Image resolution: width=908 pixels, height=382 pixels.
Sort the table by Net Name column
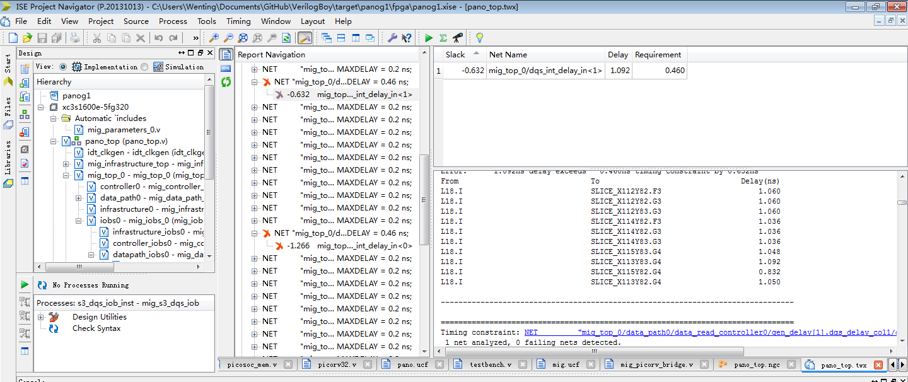546,54
